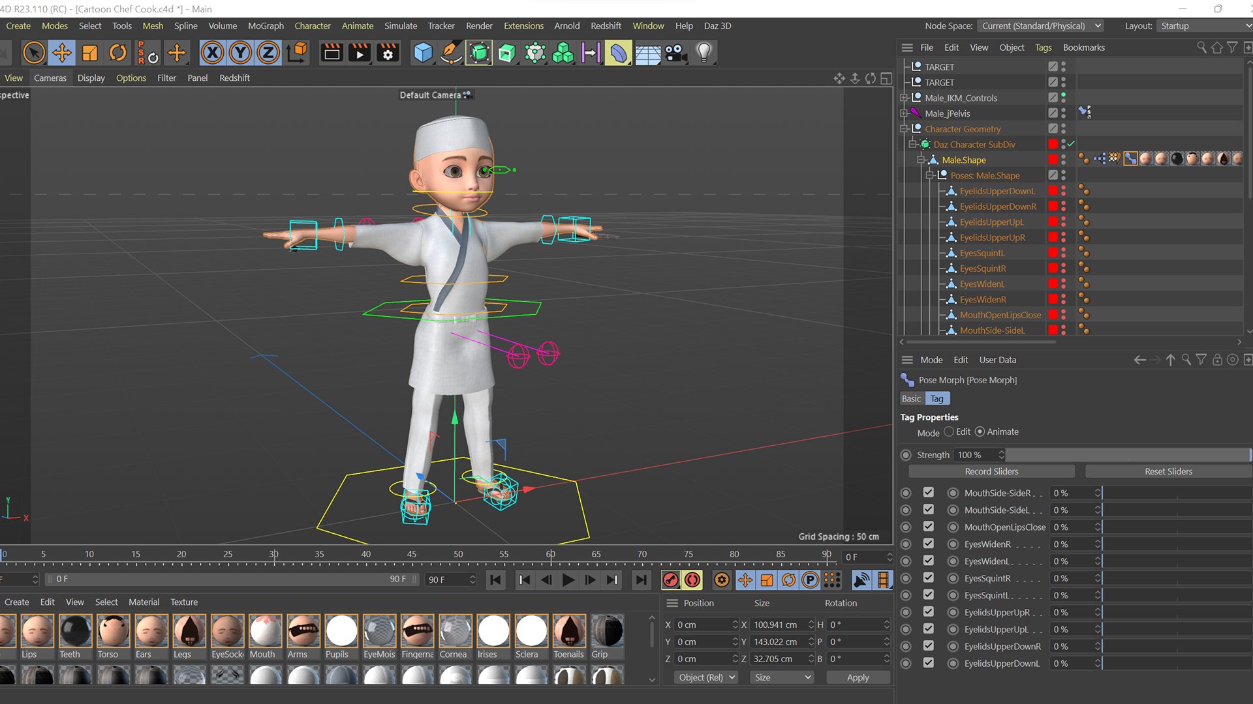Open the Size mode dropdown
This screenshot has width=1253, height=704.
pyautogui.click(x=782, y=677)
